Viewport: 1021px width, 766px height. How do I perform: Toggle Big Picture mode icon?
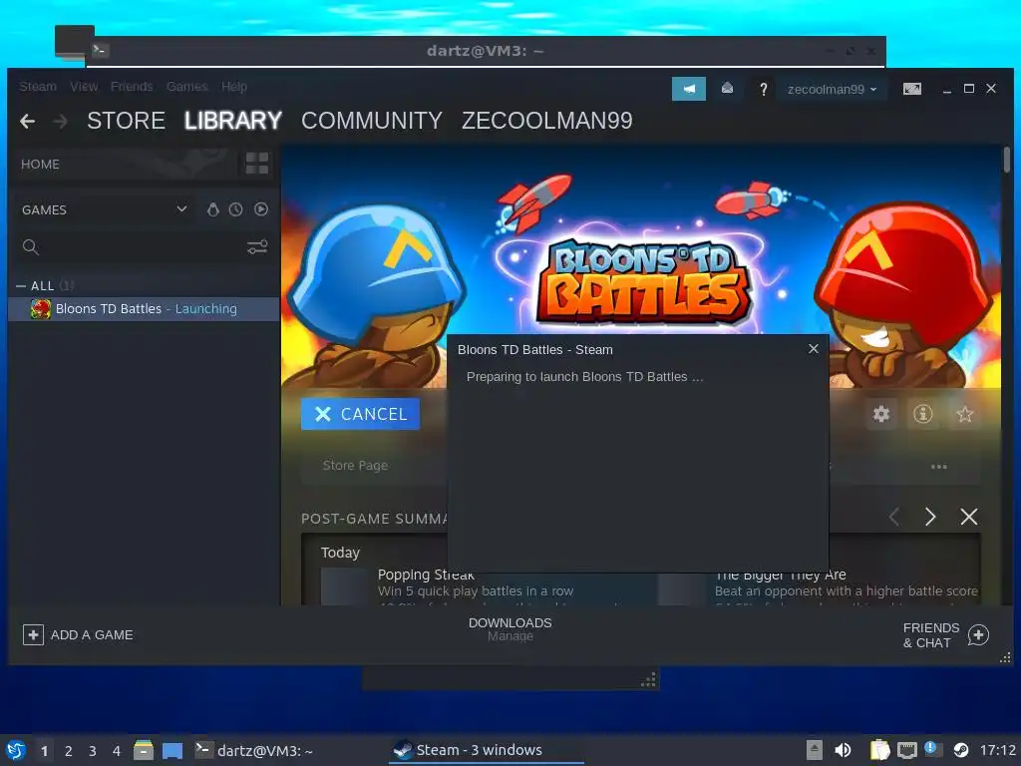911,89
